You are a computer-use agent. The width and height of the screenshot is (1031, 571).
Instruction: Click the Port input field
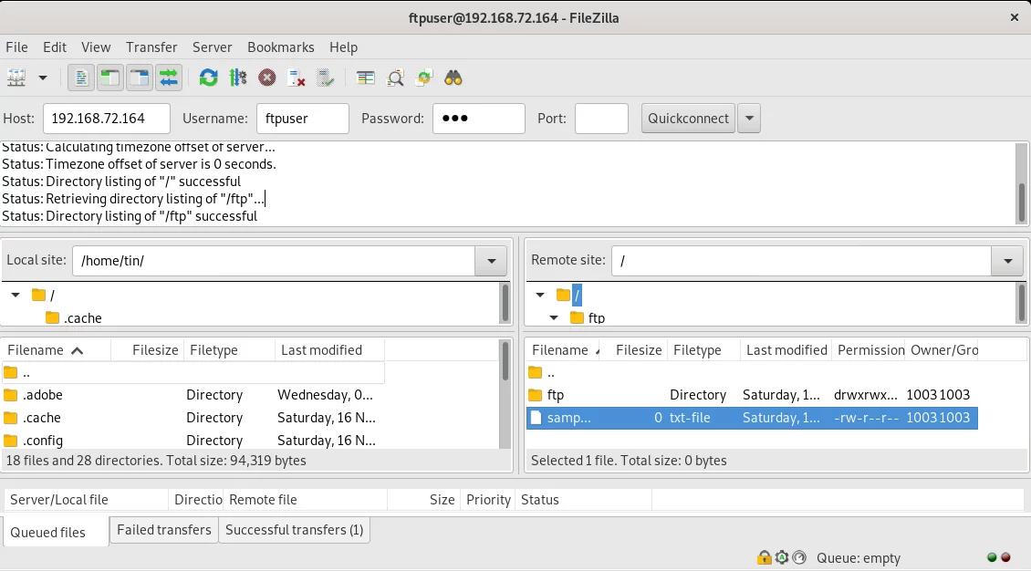[x=601, y=119]
